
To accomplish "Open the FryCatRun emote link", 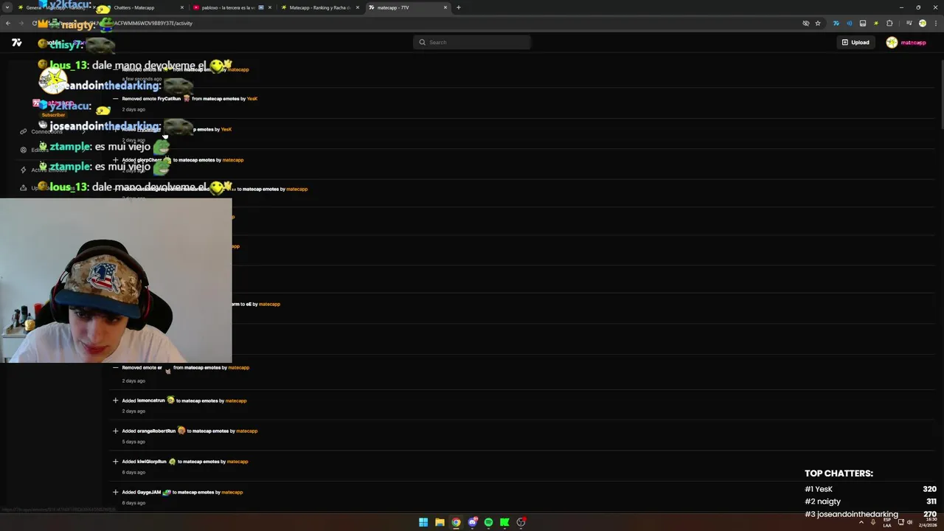I will [x=169, y=98].
